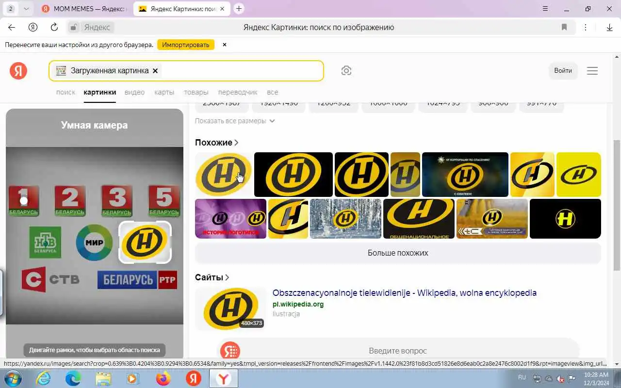621x388 pixels.
Task: Open a new browser tab
Action: tap(239, 9)
